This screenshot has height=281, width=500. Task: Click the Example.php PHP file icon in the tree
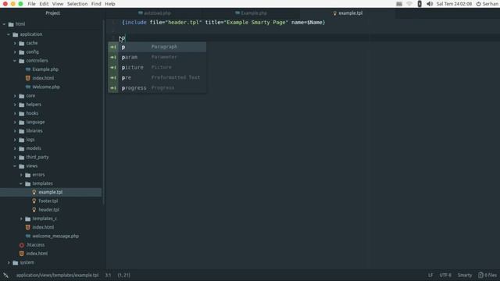point(28,69)
